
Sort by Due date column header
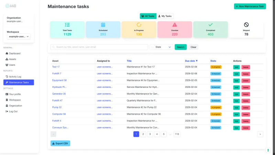191,61
